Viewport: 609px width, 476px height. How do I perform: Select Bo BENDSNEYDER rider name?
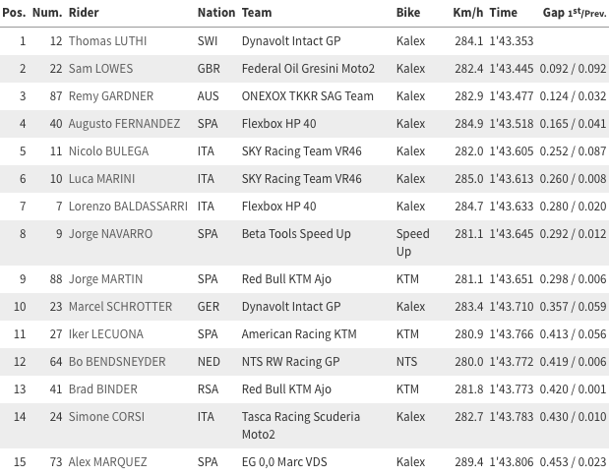click(x=117, y=362)
